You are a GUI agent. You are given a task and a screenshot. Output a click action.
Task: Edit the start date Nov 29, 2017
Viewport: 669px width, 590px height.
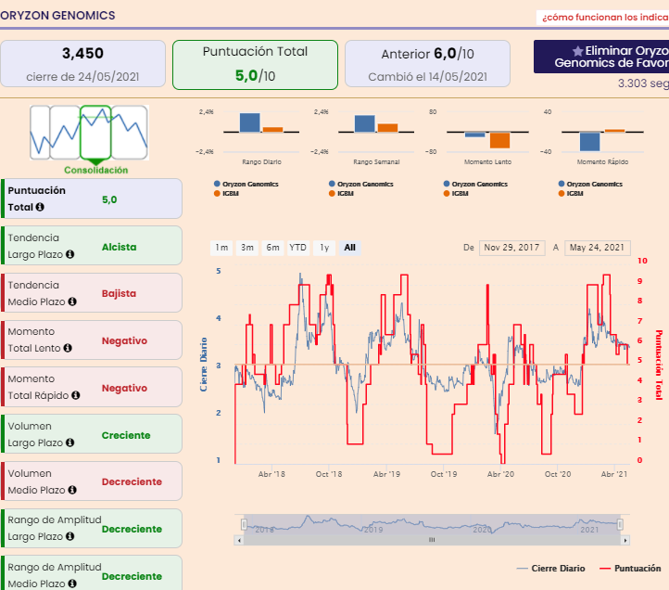point(512,248)
